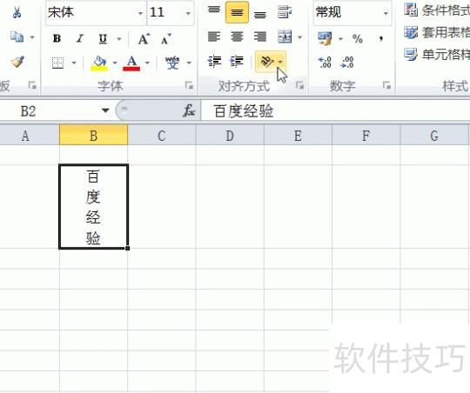470x393 pixels.
Task: Select column B header
Action: pos(93,136)
